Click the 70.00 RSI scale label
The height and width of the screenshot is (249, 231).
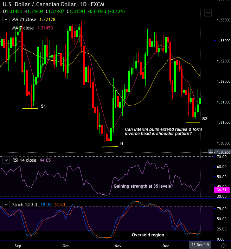(x=222, y=157)
